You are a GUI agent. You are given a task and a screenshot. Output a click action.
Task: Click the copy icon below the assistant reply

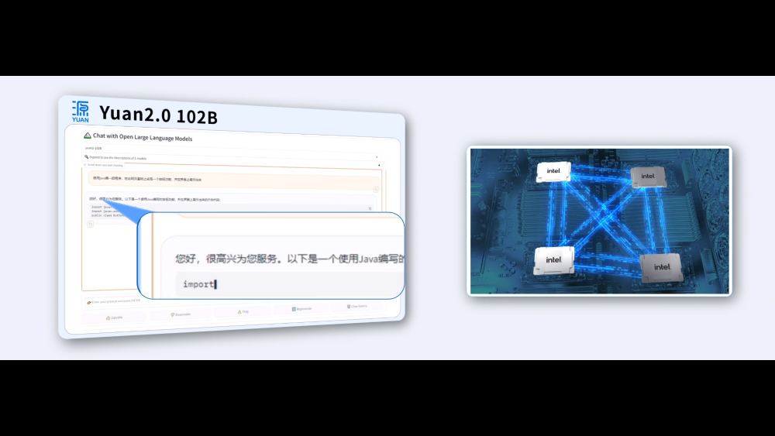click(90, 224)
